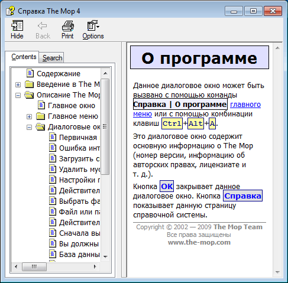Screen dimensions: 288x283
Task: Click the О программе heading
Action: coord(199,58)
